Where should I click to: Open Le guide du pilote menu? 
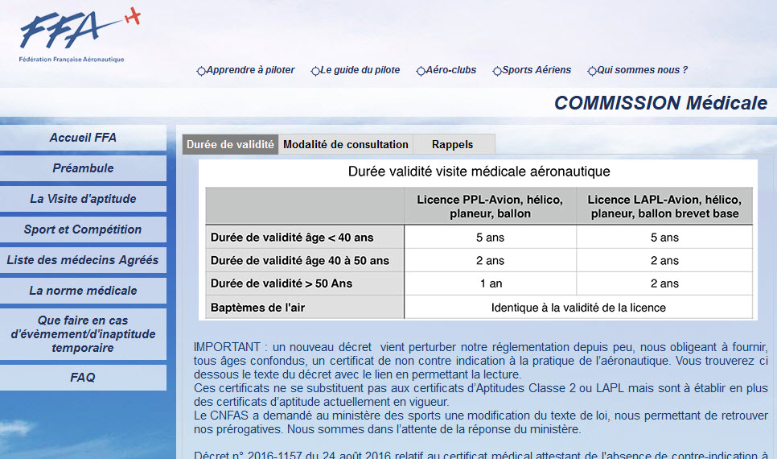pyautogui.click(x=360, y=70)
